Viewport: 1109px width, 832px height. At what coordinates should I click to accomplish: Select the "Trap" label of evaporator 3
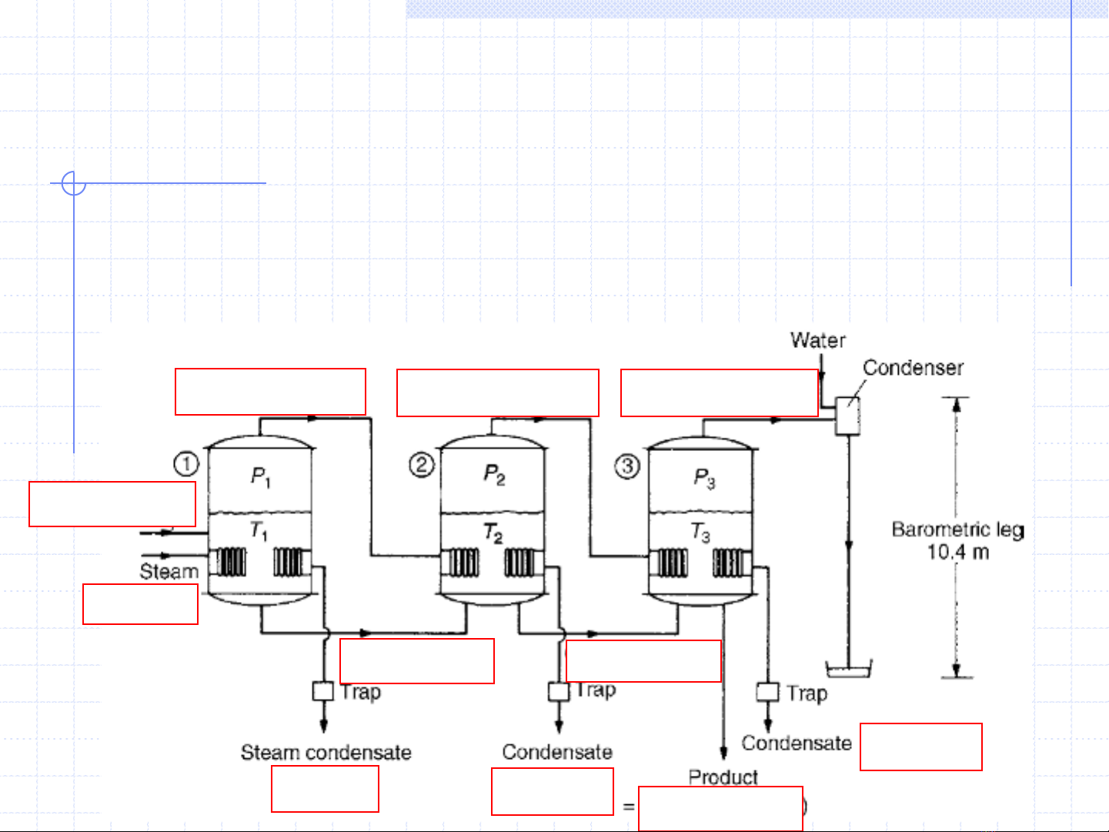[x=807, y=693]
